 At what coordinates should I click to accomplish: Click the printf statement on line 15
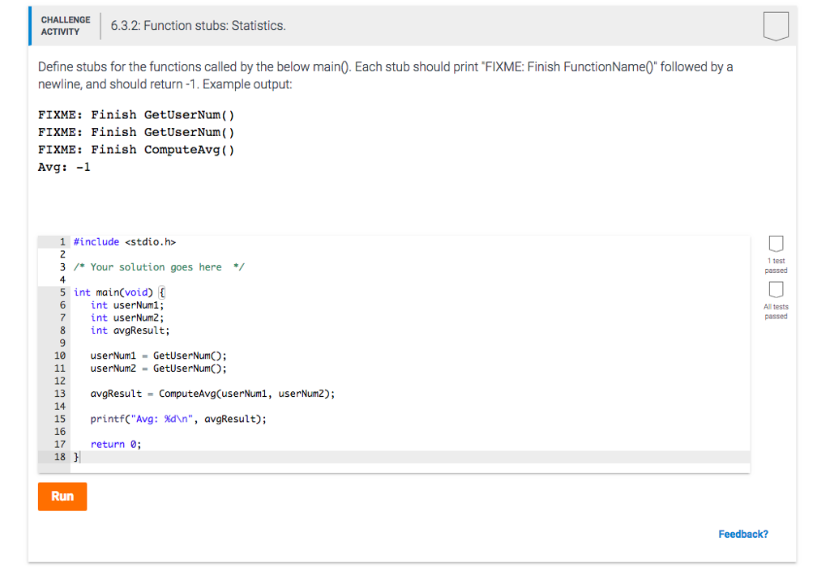click(178, 419)
